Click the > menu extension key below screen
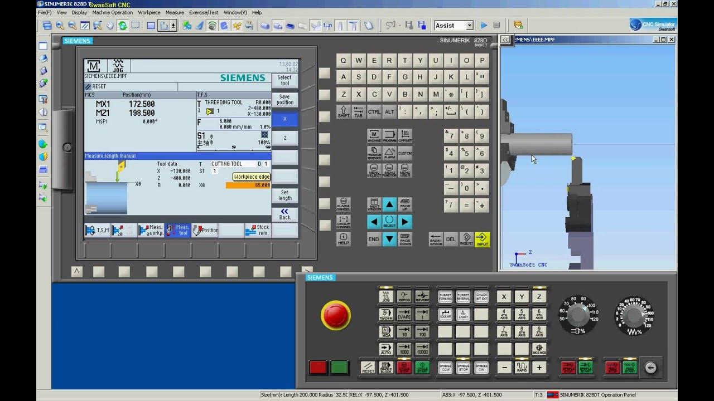Screen dimensions: 714x401 tap(306, 271)
